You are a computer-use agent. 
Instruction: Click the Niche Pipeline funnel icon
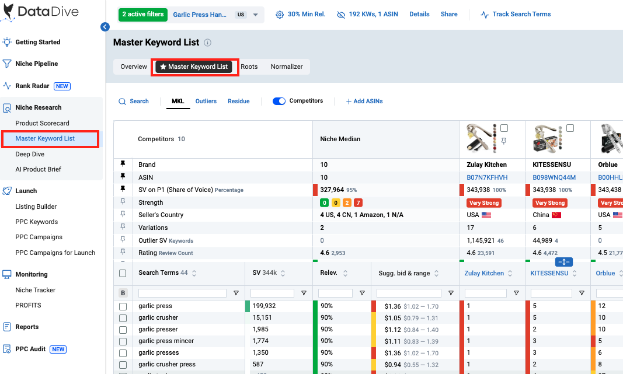pyautogui.click(x=7, y=64)
